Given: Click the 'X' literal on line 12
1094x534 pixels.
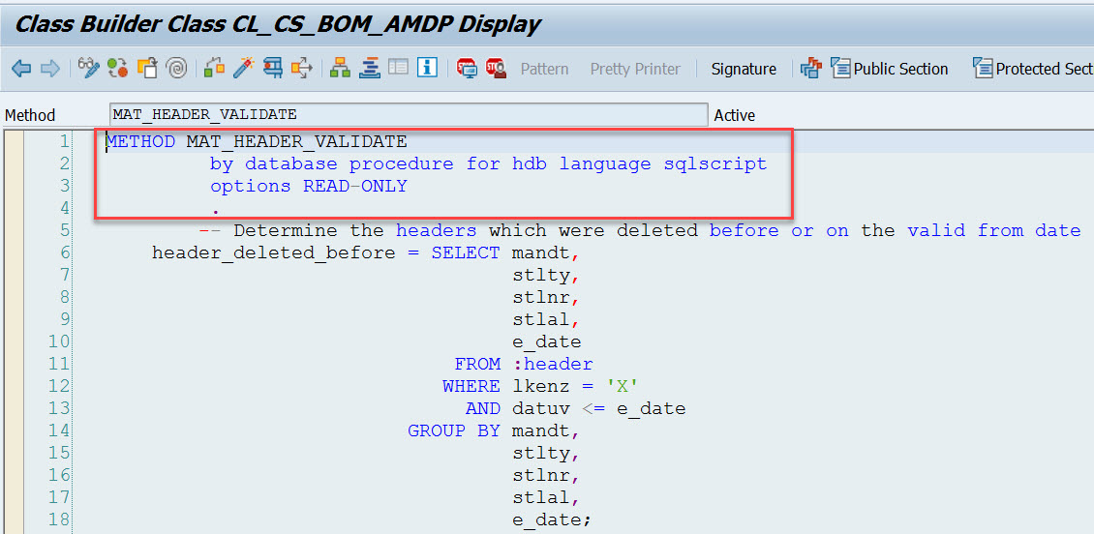Looking at the screenshot, I should [x=623, y=386].
